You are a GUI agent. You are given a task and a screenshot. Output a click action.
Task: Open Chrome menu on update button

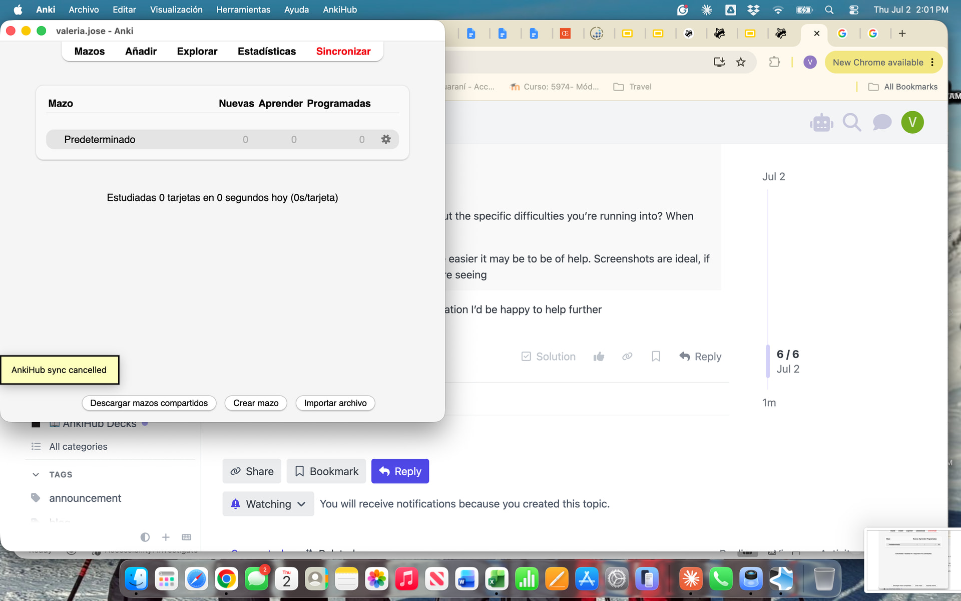point(932,62)
